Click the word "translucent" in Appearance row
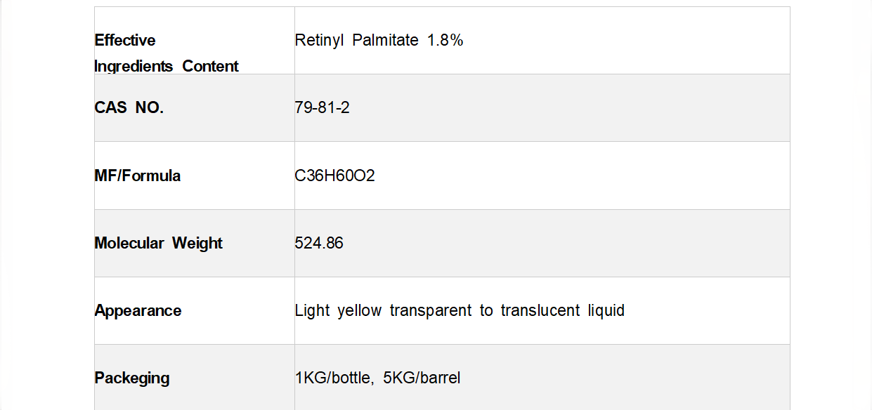 [540, 310]
